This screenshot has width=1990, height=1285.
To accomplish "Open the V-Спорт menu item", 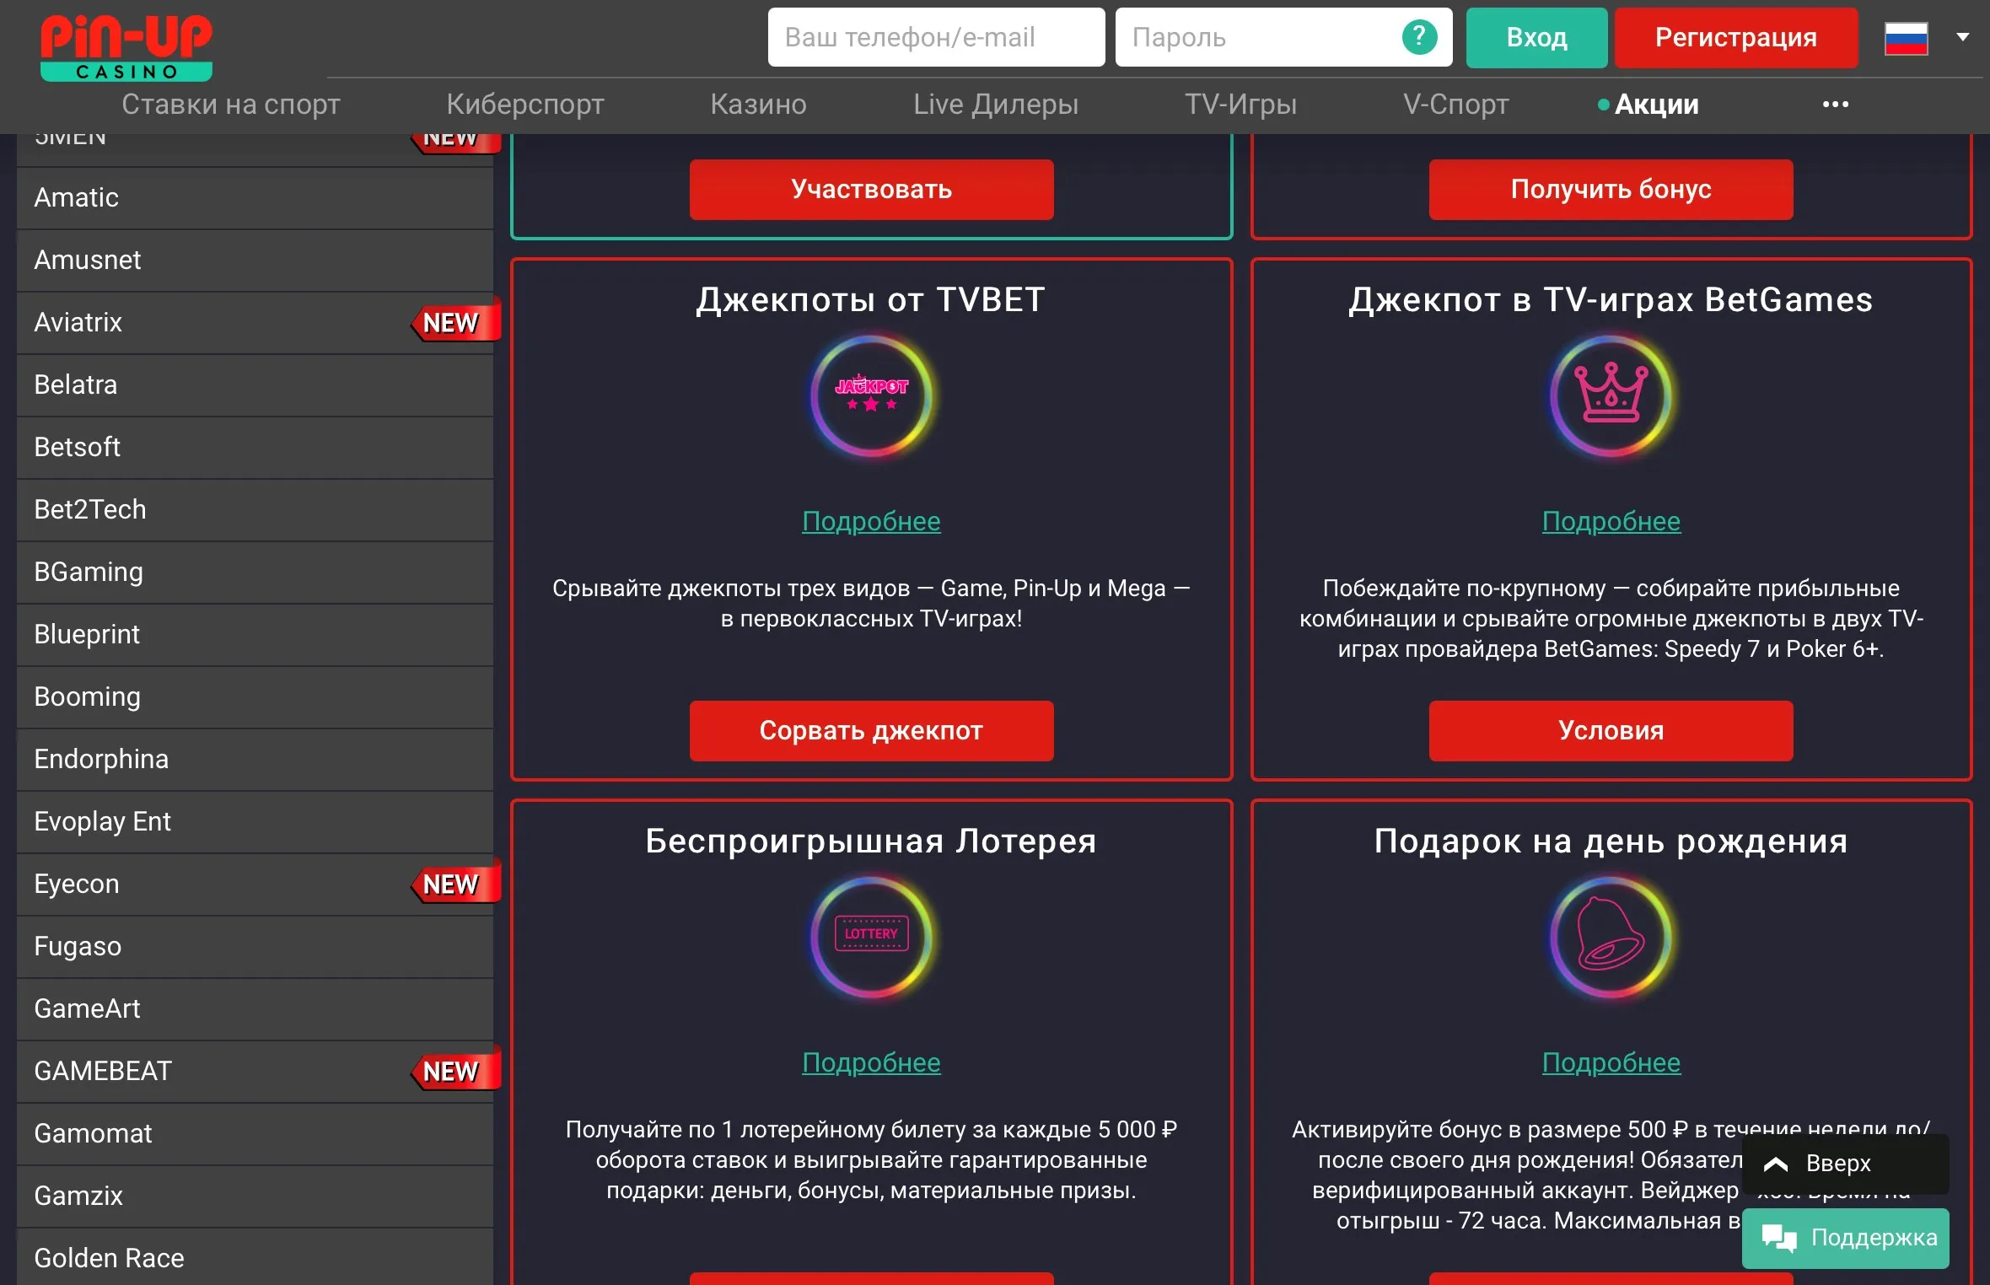I will [1456, 105].
